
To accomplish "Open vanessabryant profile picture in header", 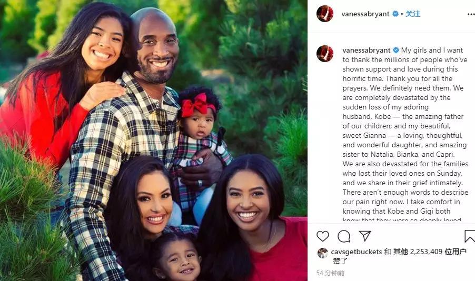I will 325,14.
